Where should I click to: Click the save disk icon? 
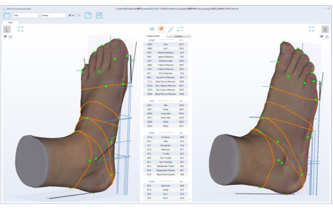pyautogui.click(x=99, y=15)
